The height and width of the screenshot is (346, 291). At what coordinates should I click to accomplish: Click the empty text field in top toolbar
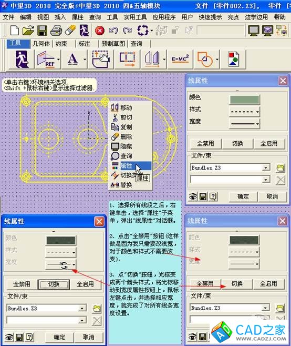pos(221,31)
